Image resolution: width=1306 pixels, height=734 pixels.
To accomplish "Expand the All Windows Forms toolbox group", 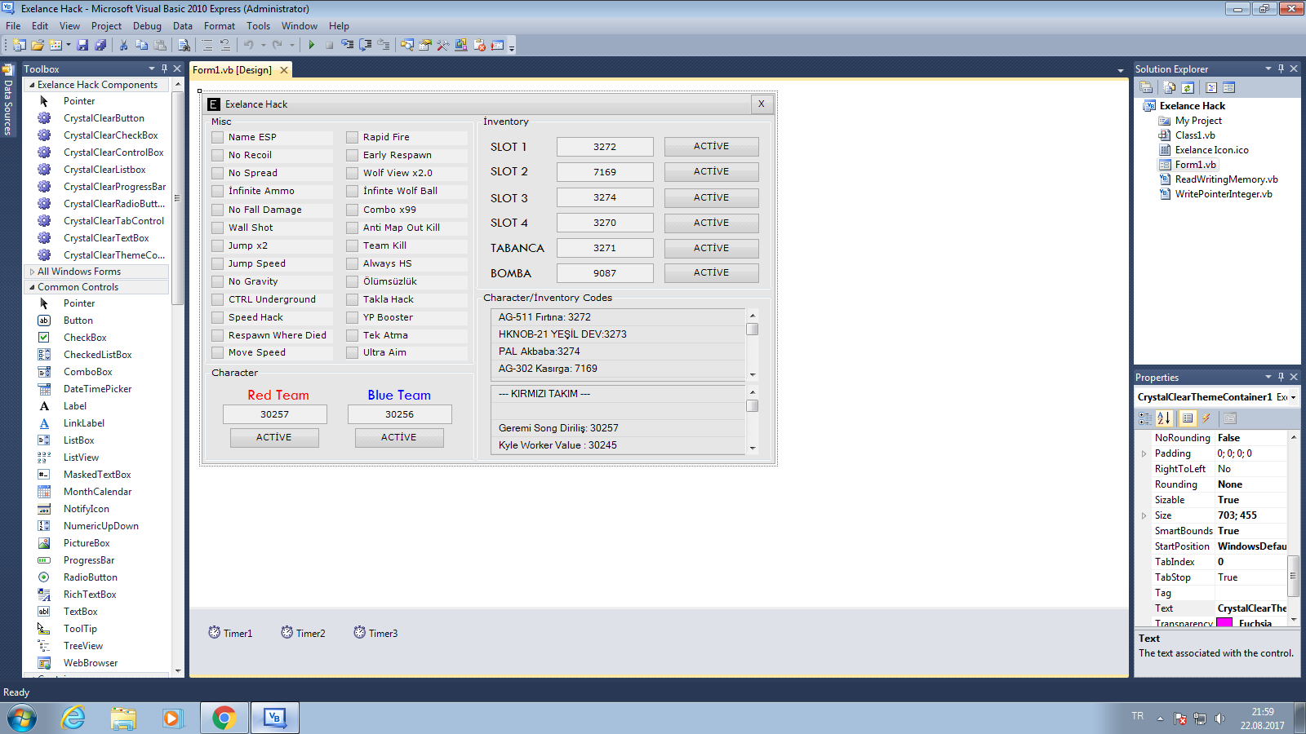I will (x=32, y=272).
